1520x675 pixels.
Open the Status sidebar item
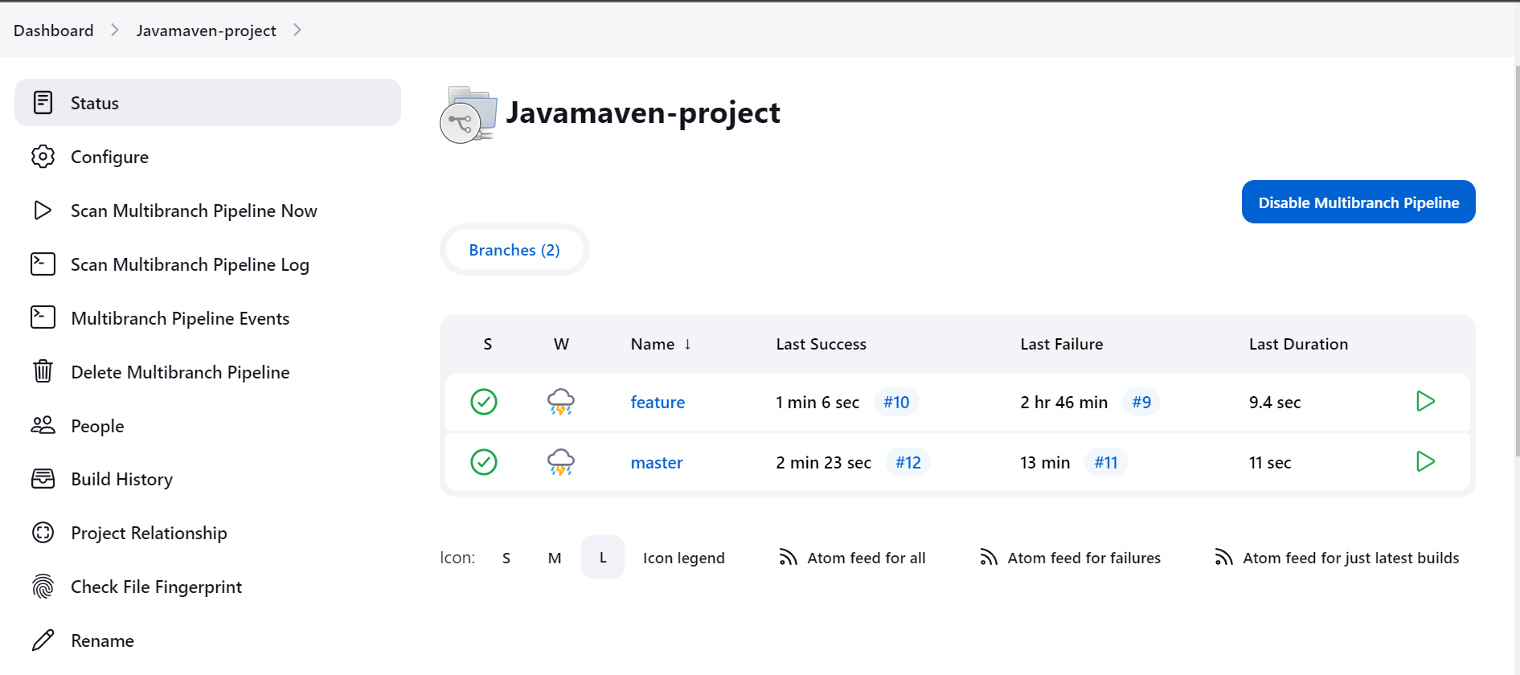207,102
